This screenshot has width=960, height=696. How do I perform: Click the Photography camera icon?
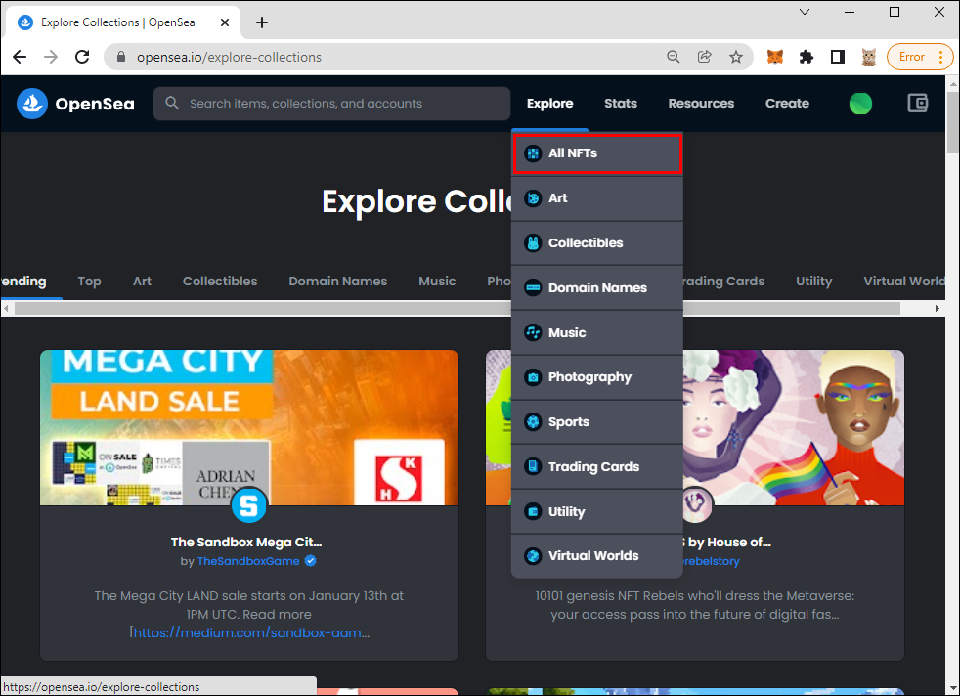tap(533, 377)
